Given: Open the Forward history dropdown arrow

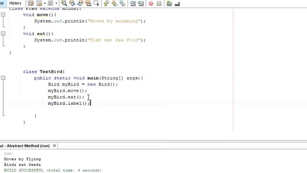Looking at the screenshot, I should click(x=56, y=3).
